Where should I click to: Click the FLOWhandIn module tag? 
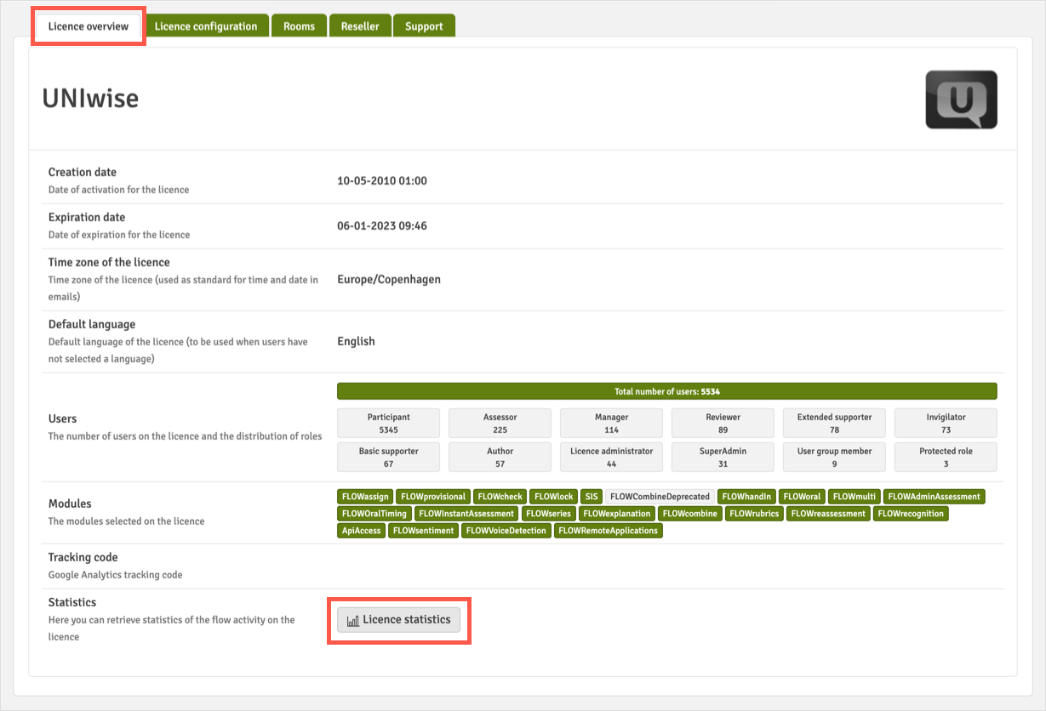click(746, 497)
